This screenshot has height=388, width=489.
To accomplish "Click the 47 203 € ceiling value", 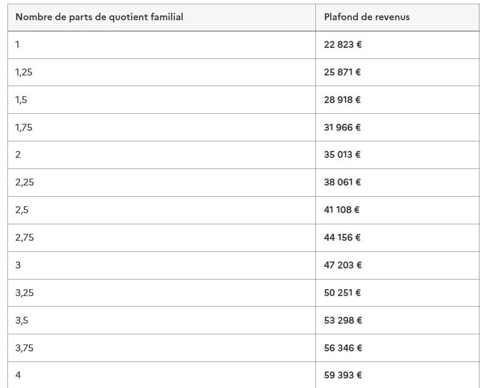I will tap(343, 265).
